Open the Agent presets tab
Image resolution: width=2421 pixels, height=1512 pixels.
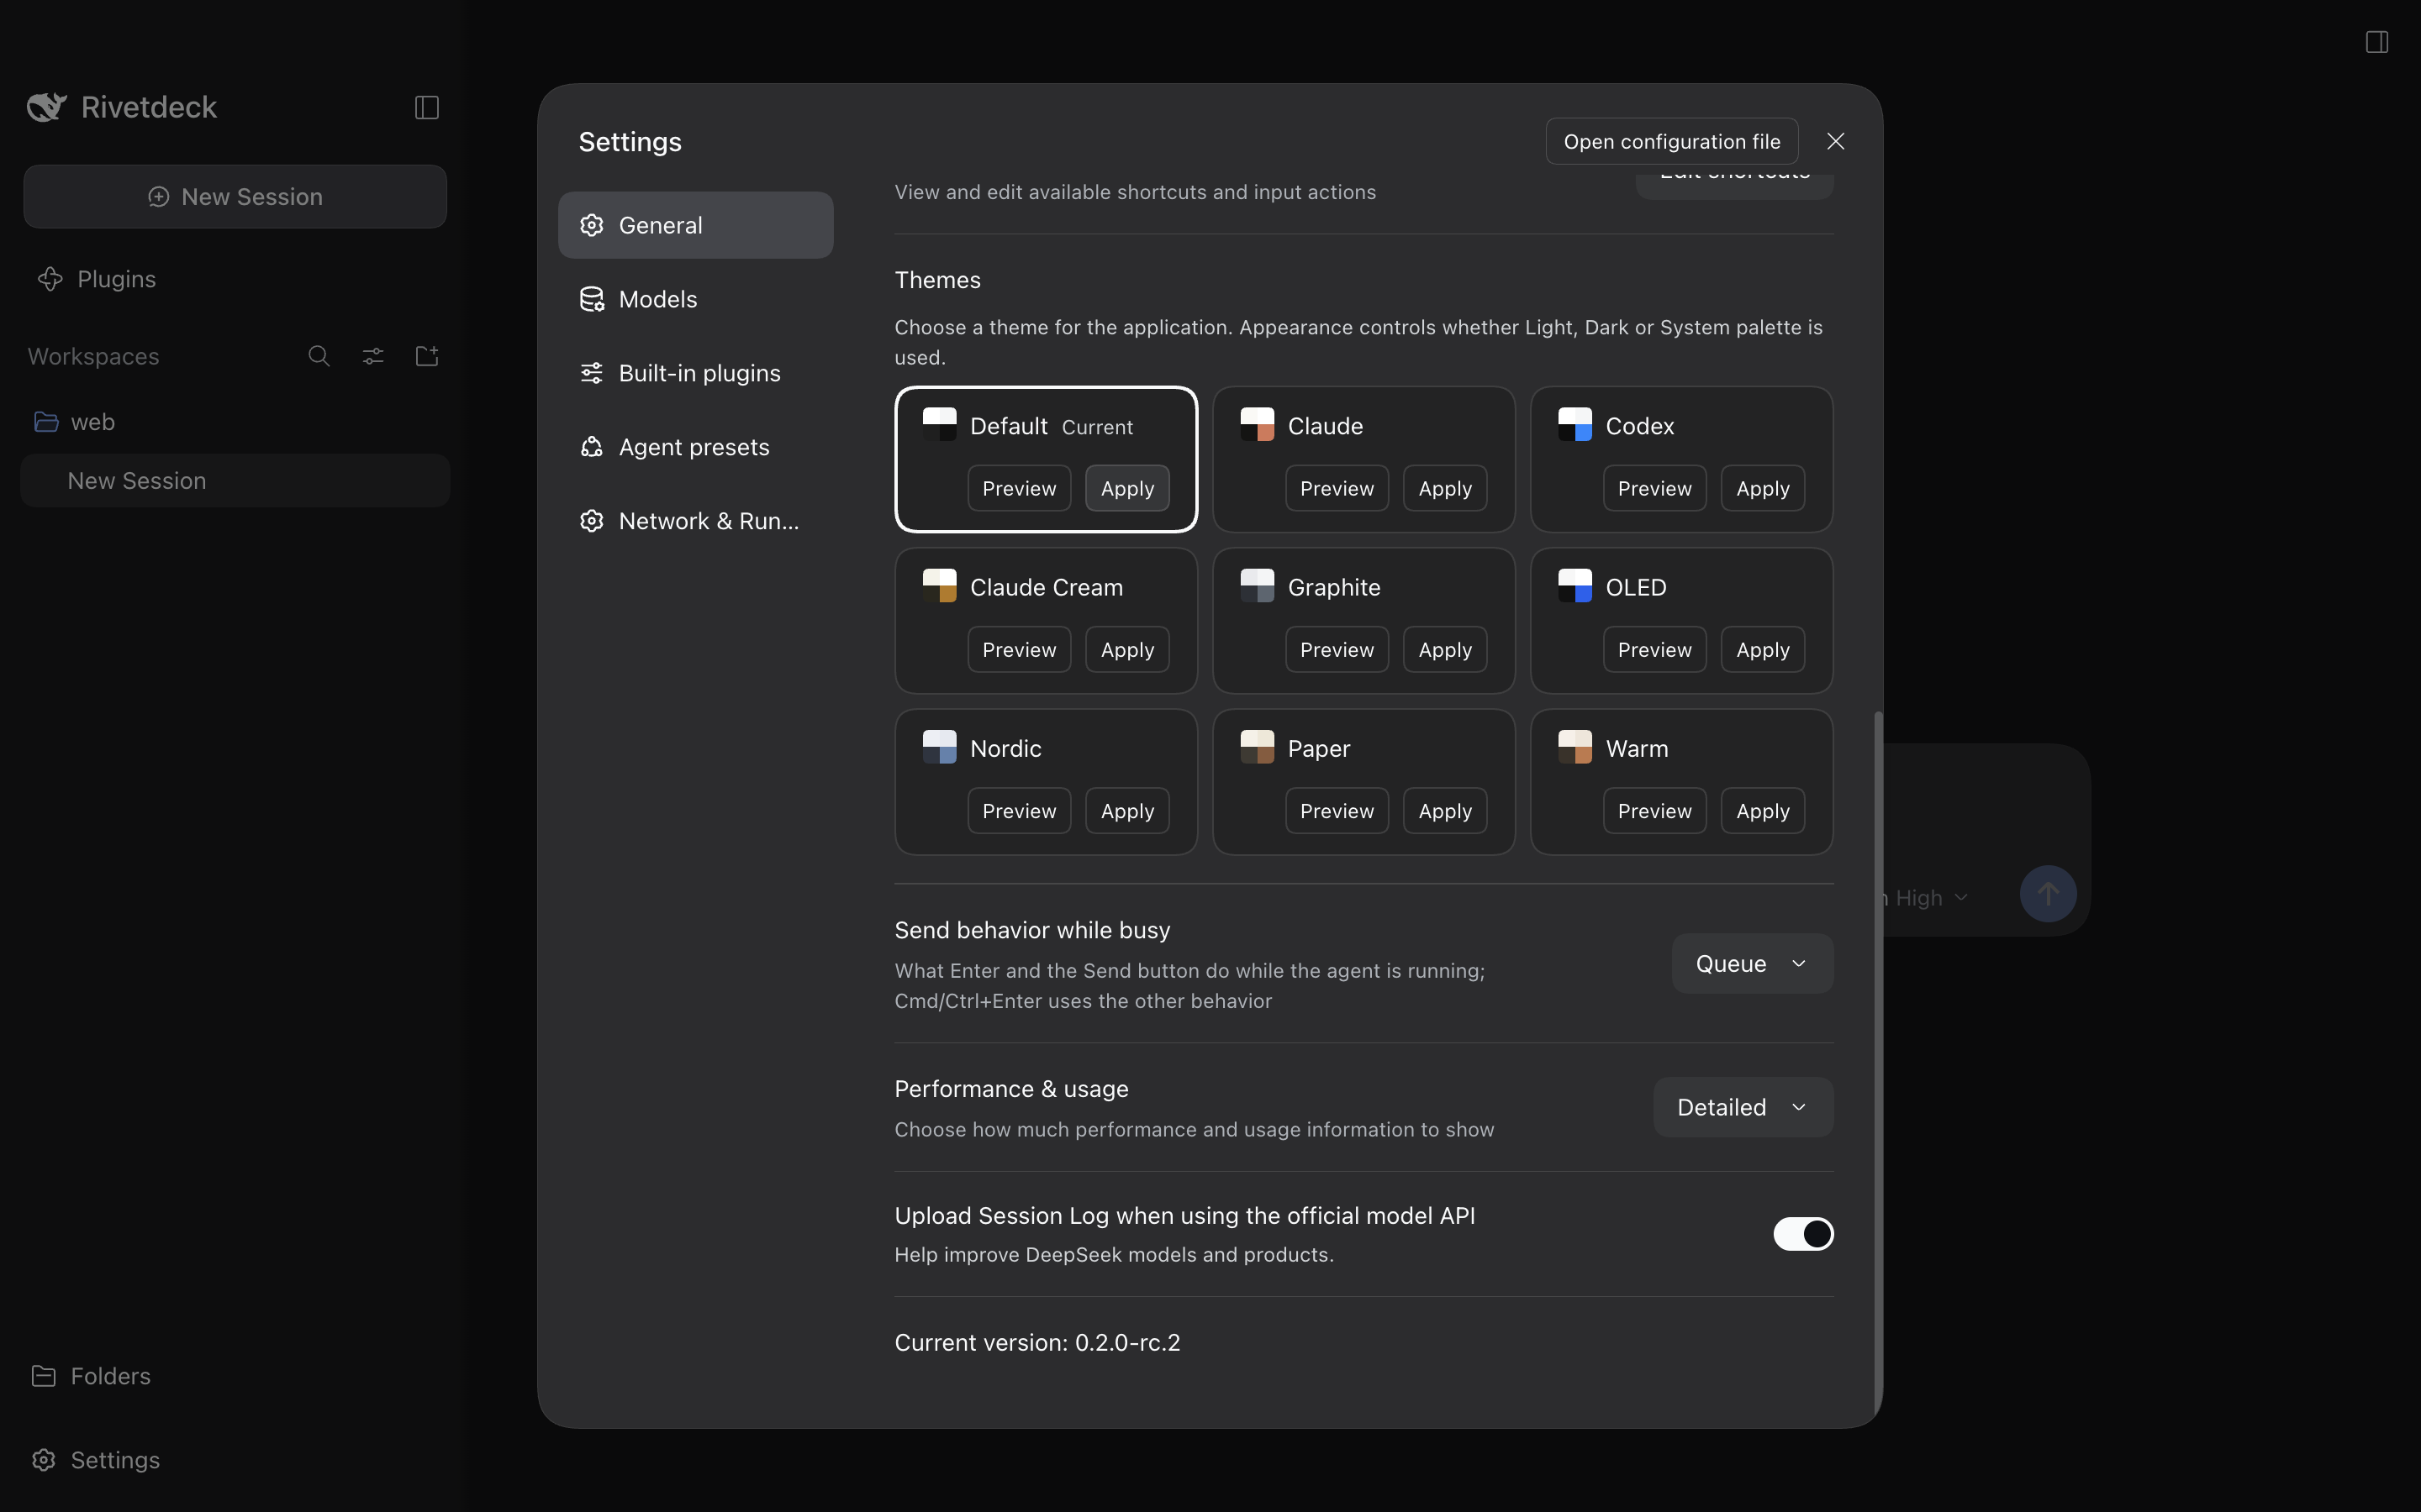[x=695, y=447]
